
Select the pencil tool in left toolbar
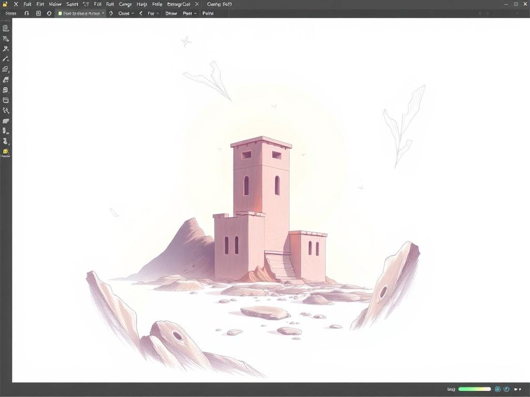(5, 59)
